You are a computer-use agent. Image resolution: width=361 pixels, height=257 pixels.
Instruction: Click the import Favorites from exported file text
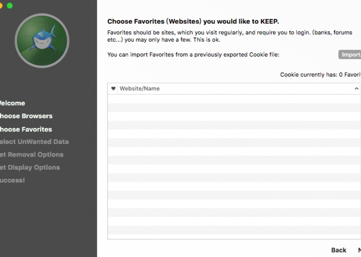(x=193, y=55)
